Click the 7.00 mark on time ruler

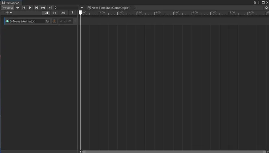[x=214, y=12]
